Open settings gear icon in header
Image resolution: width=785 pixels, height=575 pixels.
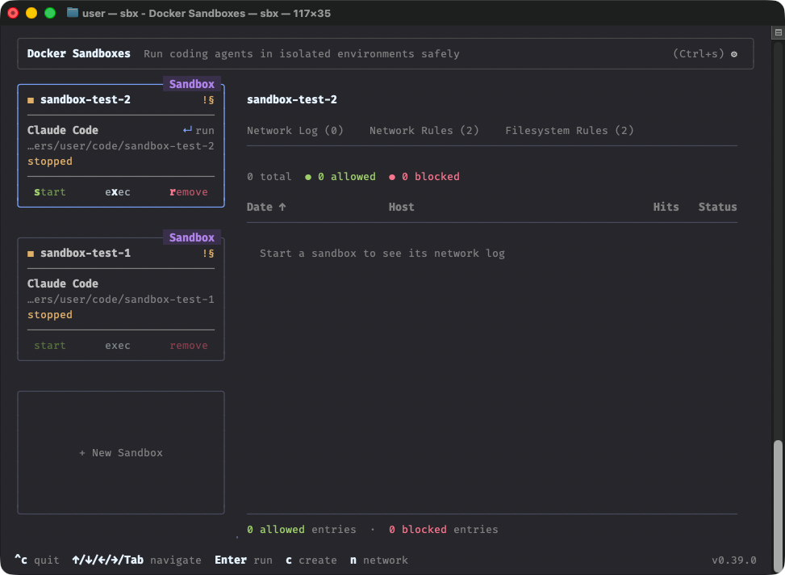[x=734, y=54]
